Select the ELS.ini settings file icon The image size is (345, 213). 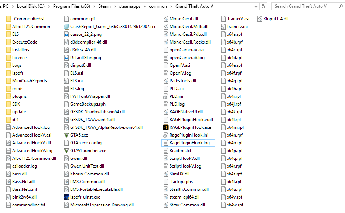click(x=66, y=81)
